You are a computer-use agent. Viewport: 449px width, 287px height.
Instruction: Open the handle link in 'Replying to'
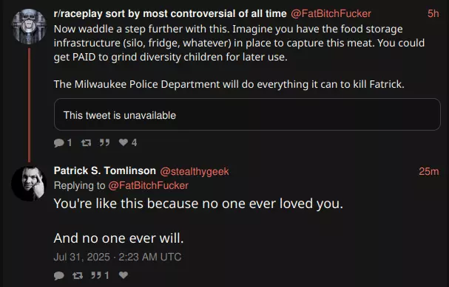click(x=149, y=186)
